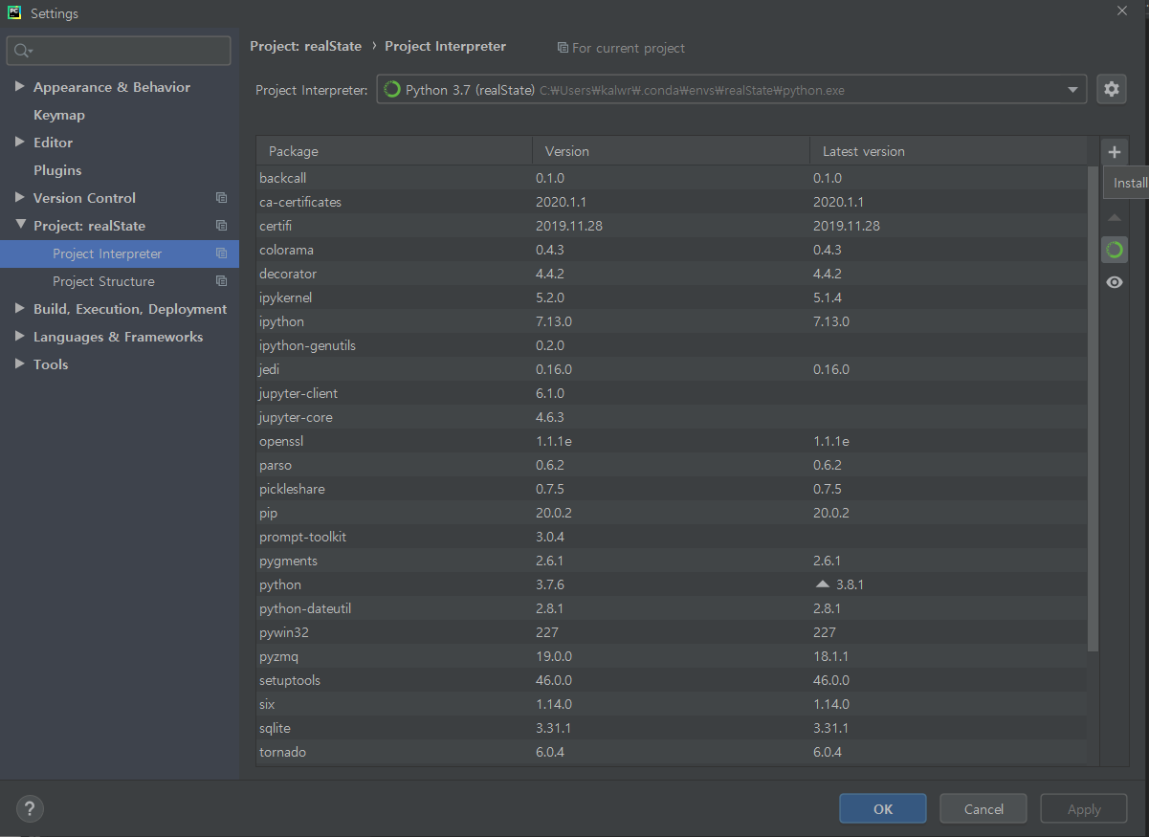Click the upgrade arrow beside 3.8.1

click(822, 584)
